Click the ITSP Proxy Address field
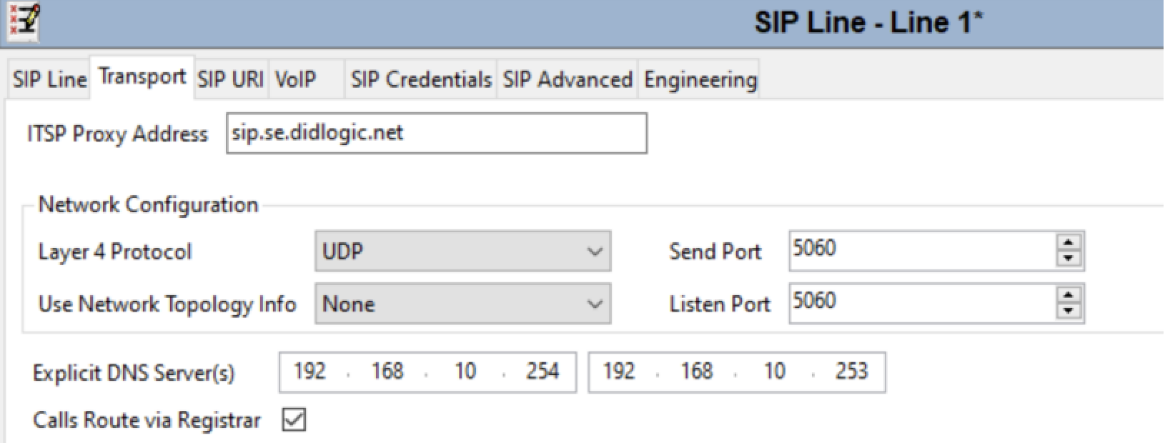1165x443 pixels. 437,133
